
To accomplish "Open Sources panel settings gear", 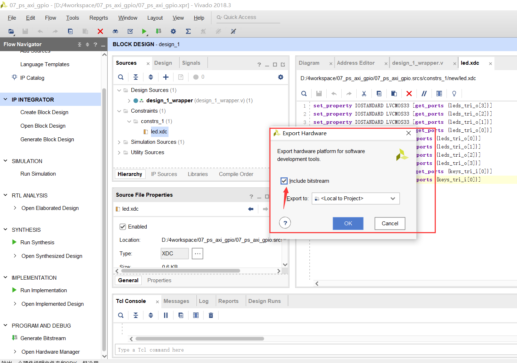I will click(281, 77).
